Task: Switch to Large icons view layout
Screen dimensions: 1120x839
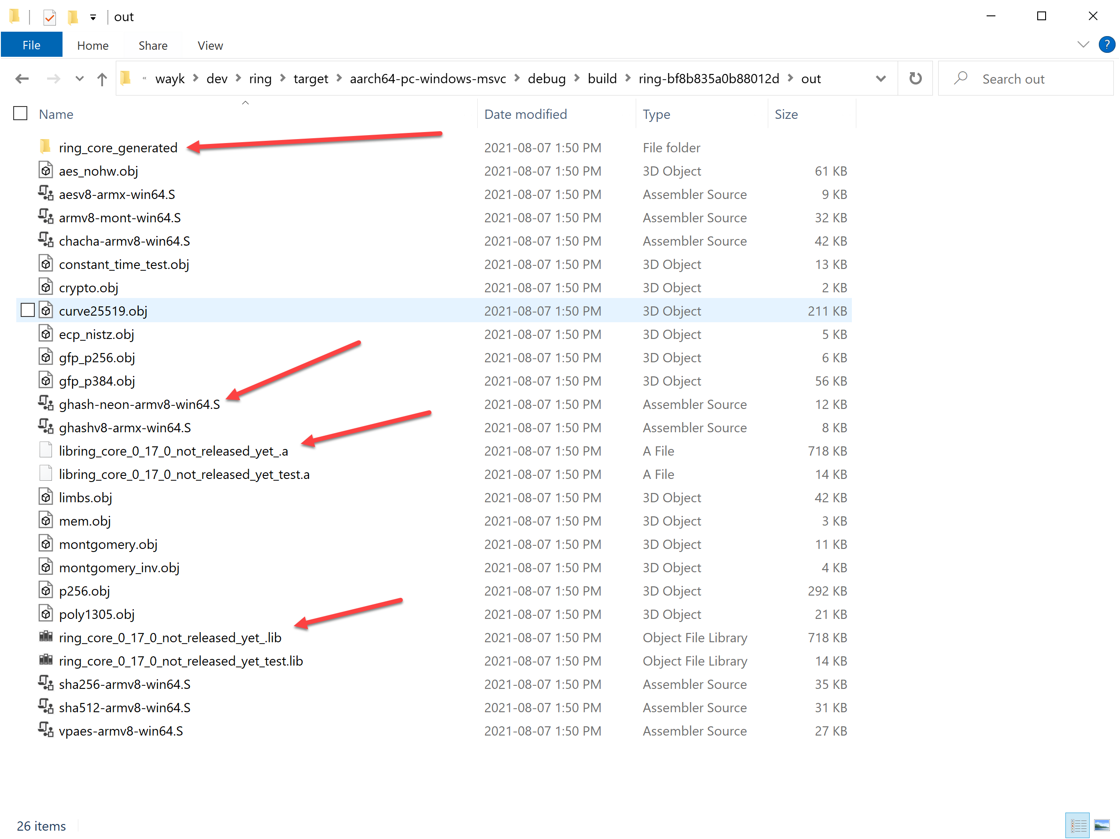Action: (x=1101, y=826)
